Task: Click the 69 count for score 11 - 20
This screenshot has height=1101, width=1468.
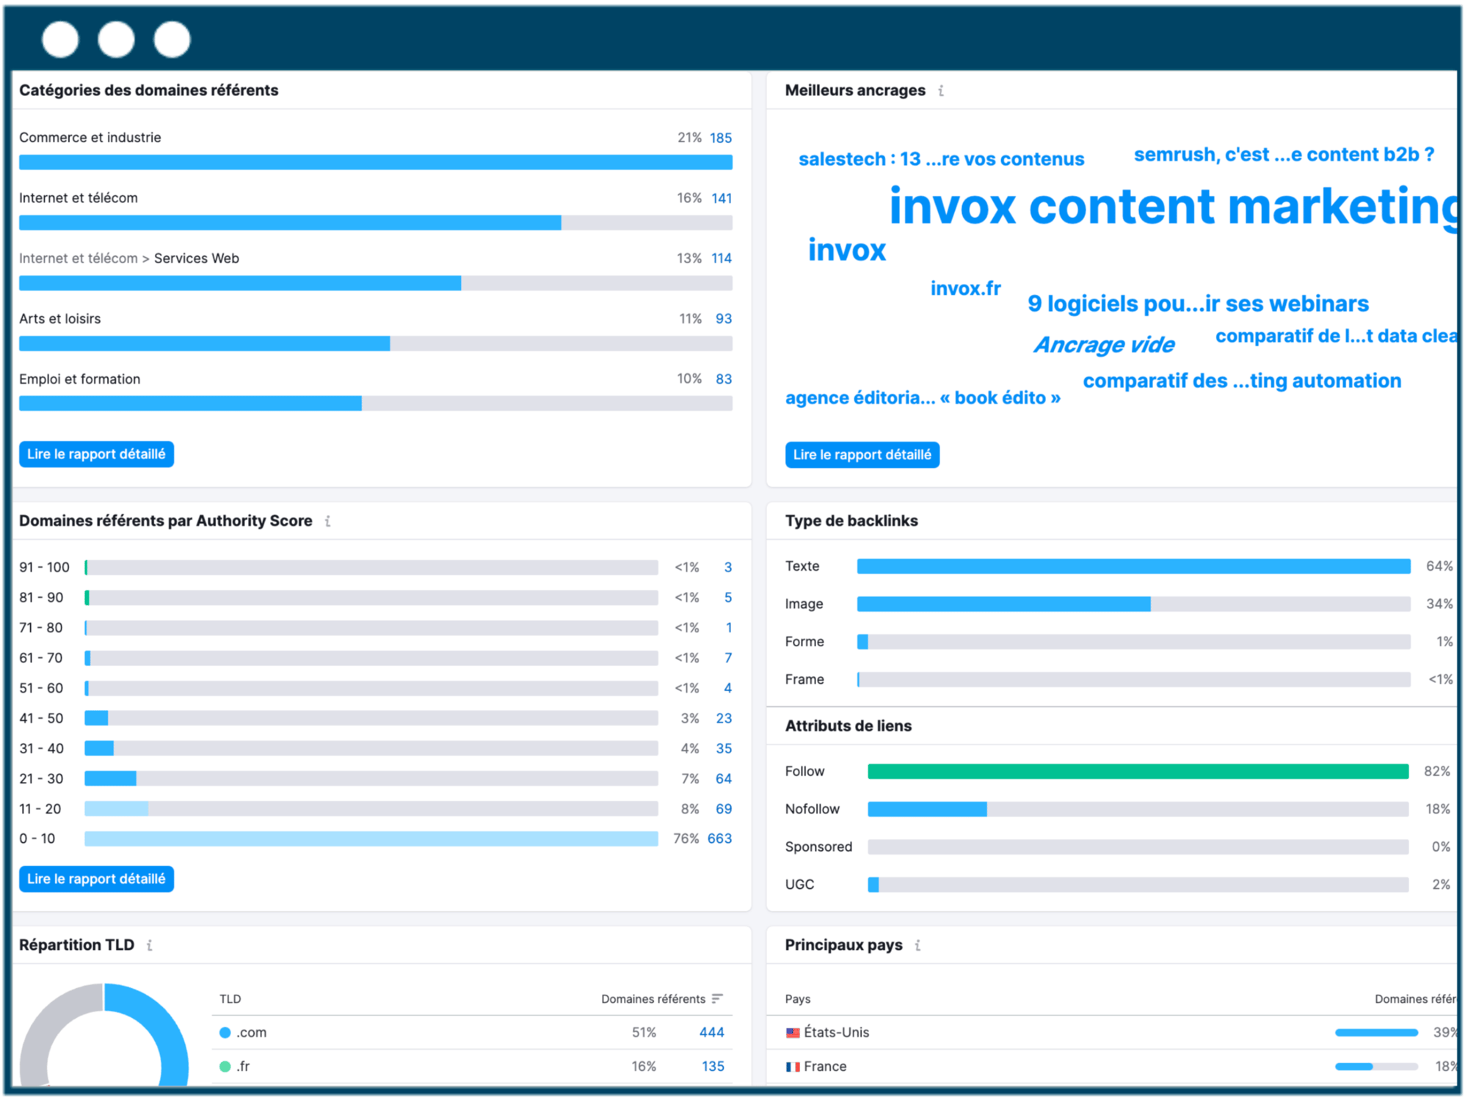Action: click(724, 810)
